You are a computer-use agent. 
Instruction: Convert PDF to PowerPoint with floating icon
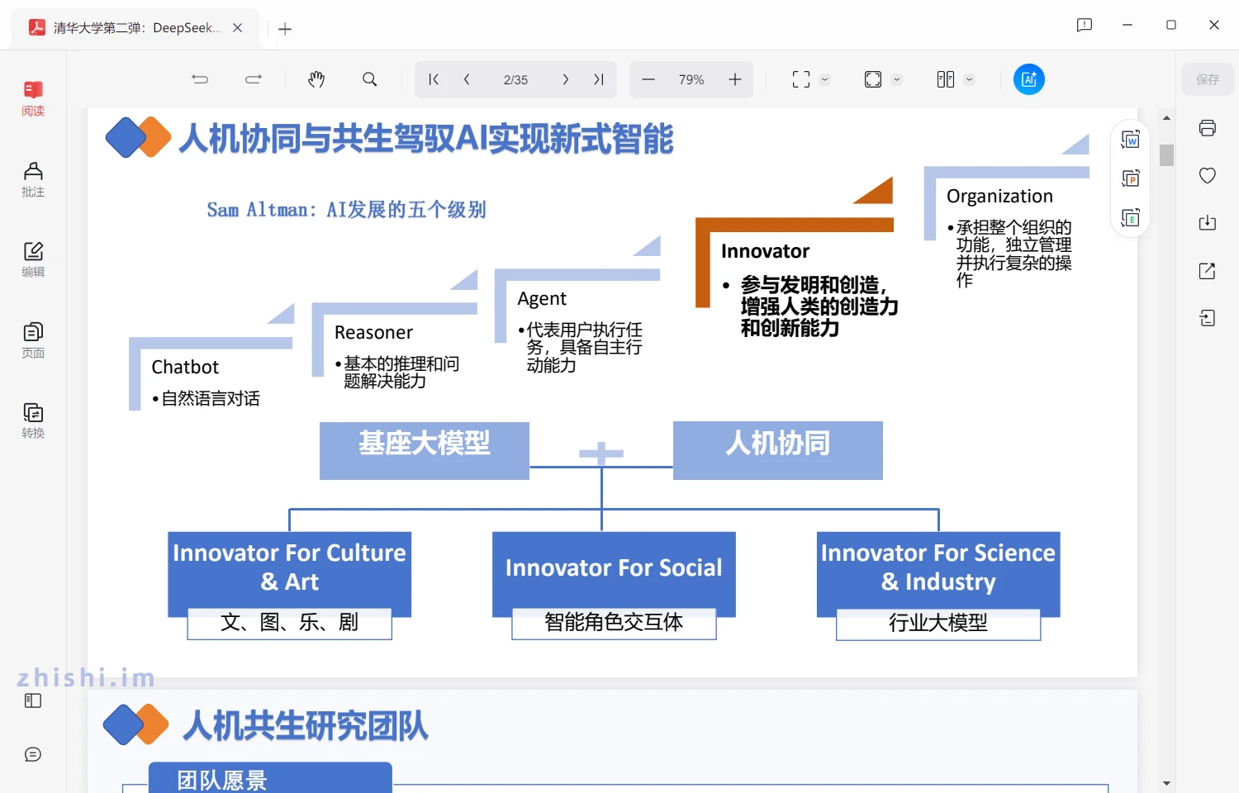pyautogui.click(x=1131, y=178)
